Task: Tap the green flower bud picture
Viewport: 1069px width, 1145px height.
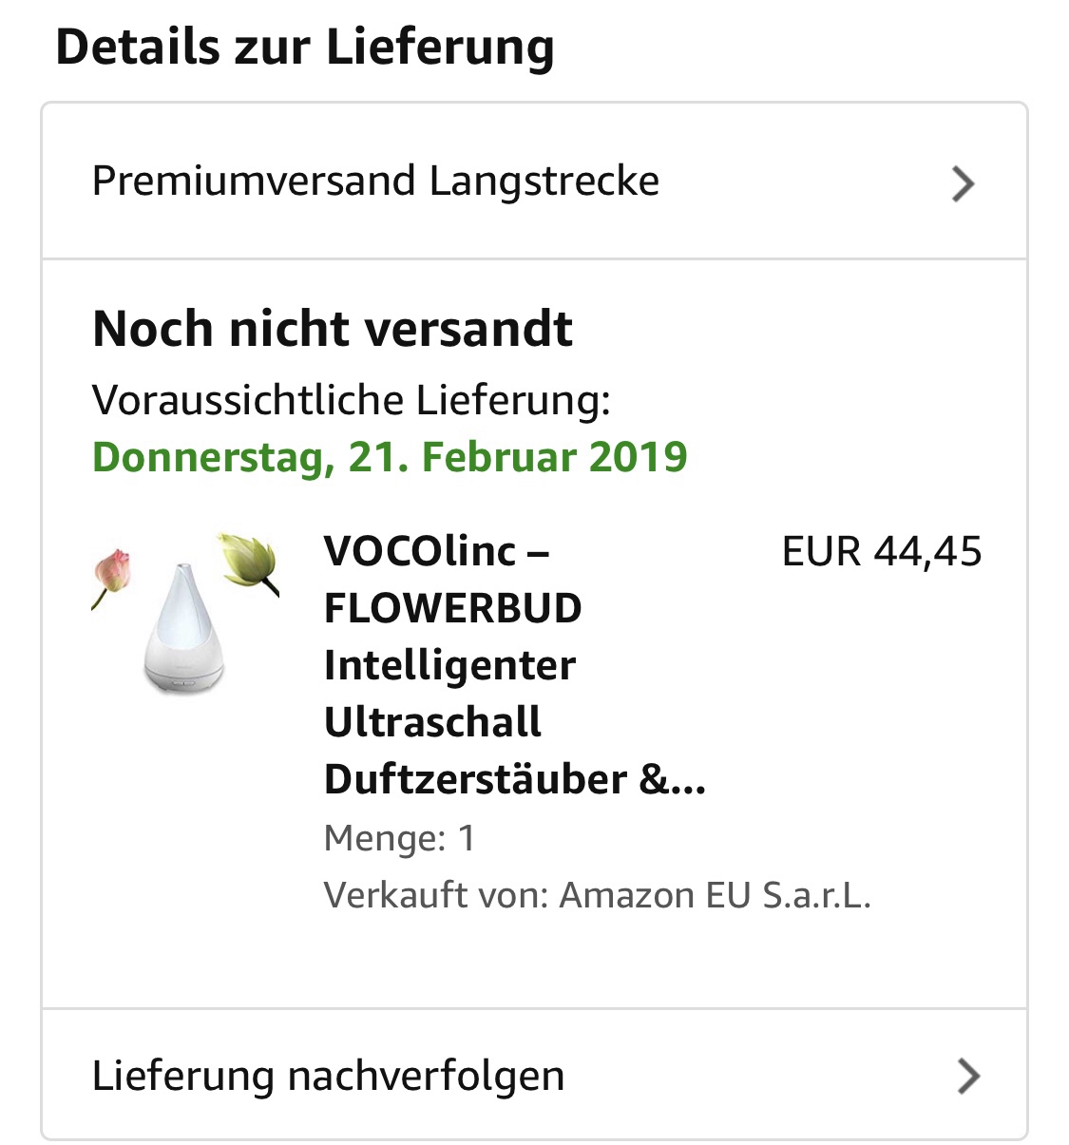Action: tap(249, 562)
